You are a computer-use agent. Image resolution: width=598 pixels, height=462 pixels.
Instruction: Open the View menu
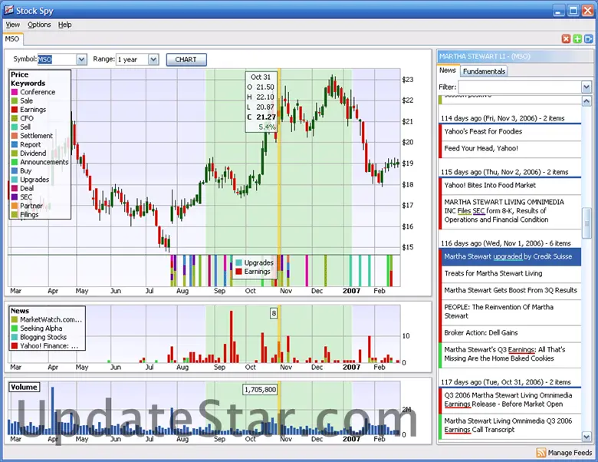point(12,25)
